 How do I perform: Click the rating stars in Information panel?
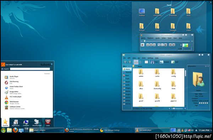click(203, 103)
